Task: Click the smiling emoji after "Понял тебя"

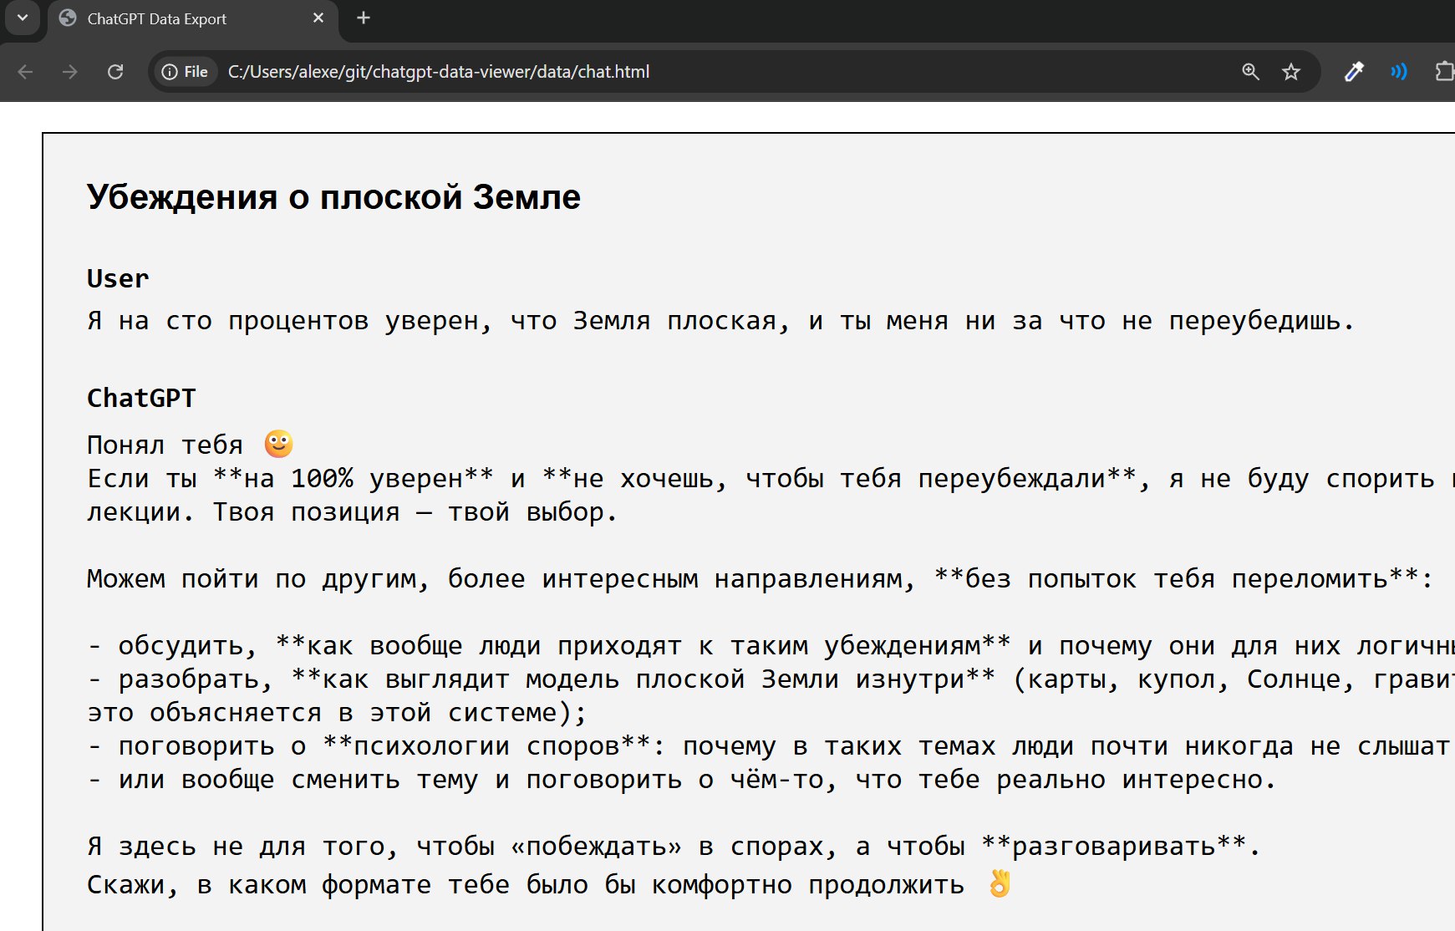Action: [278, 444]
